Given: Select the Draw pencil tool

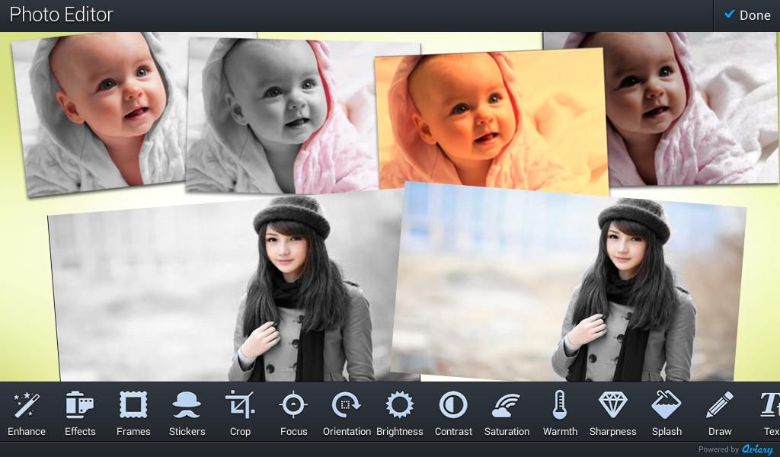Looking at the screenshot, I should [720, 413].
